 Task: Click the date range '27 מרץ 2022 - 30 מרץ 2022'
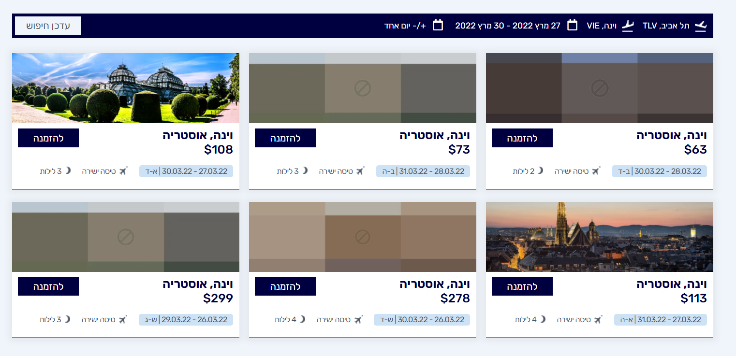(x=508, y=26)
